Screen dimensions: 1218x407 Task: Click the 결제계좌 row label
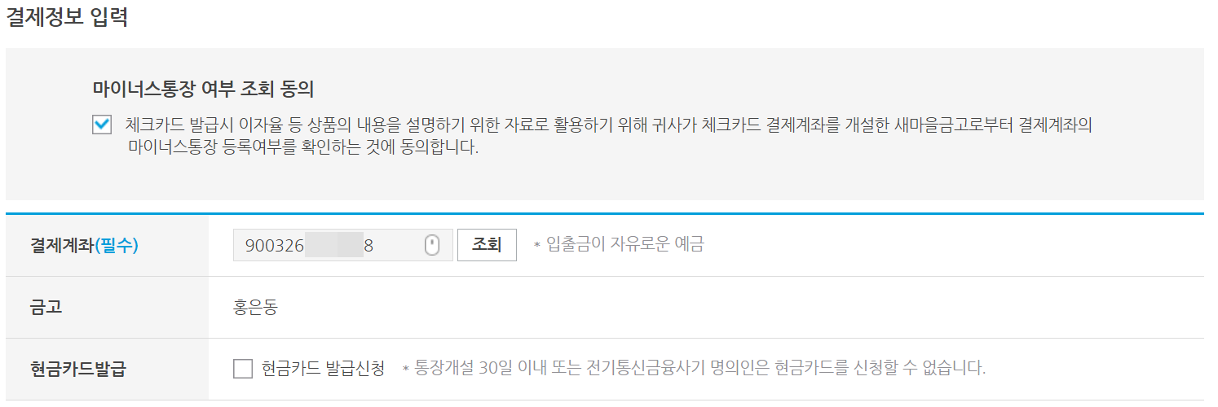(x=84, y=245)
